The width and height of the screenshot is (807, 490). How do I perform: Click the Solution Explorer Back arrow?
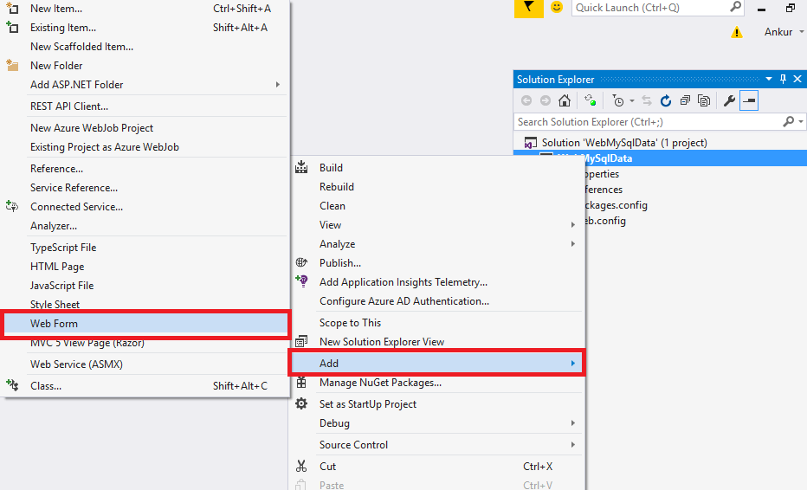pos(526,101)
